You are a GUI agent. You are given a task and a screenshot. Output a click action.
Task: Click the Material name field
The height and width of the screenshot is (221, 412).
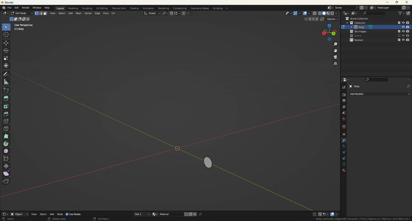coord(171,214)
